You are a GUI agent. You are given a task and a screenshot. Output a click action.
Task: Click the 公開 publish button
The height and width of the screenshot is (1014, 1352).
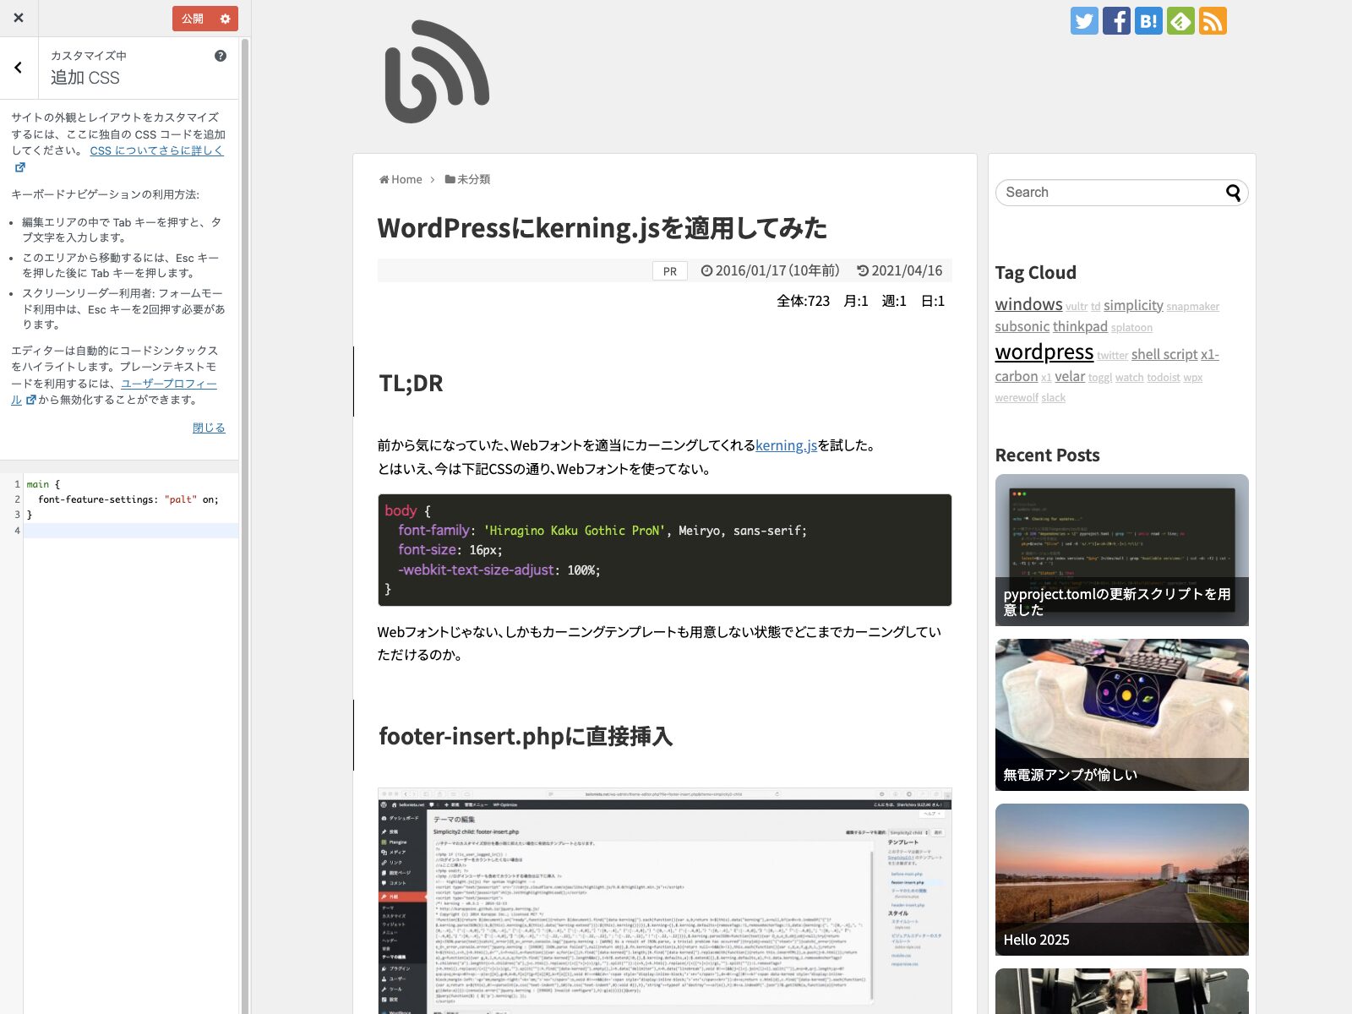194,19
